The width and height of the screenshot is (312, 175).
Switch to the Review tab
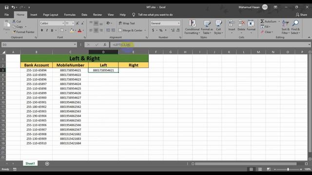pyautogui.click(x=97, y=15)
